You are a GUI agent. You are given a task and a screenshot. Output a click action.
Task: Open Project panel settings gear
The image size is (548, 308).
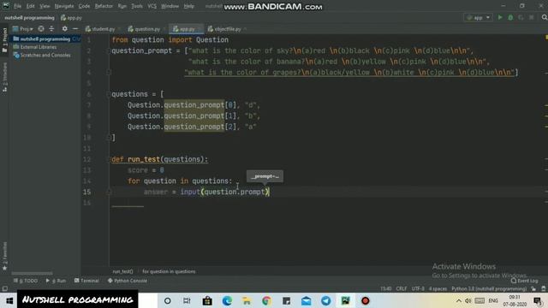click(65, 29)
